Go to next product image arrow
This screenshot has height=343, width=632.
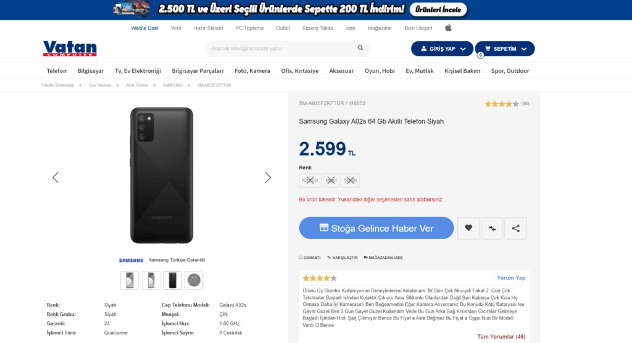[x=268, y=177]
